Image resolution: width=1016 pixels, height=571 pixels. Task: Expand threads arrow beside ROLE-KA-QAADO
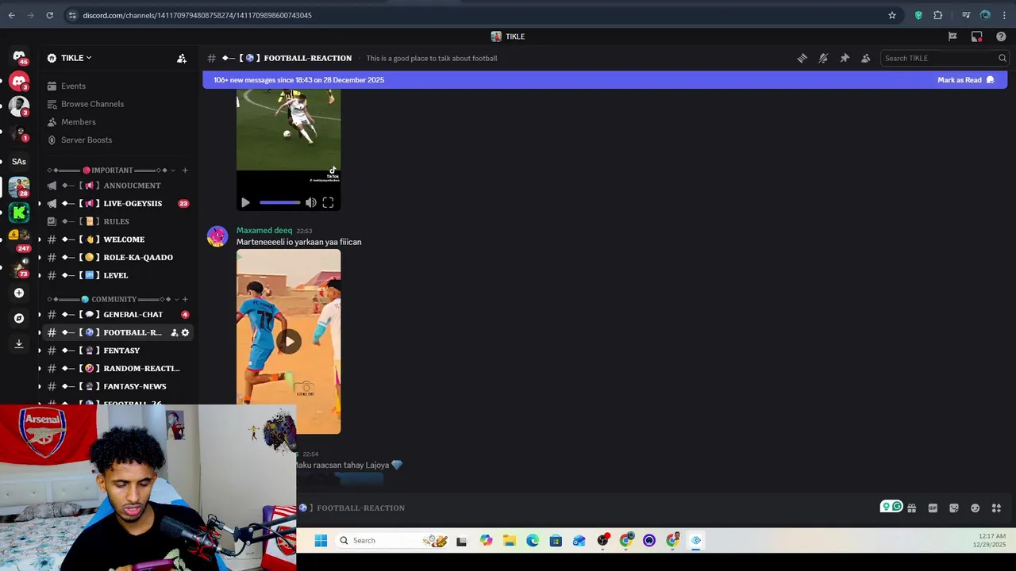(x=40, y=257)
